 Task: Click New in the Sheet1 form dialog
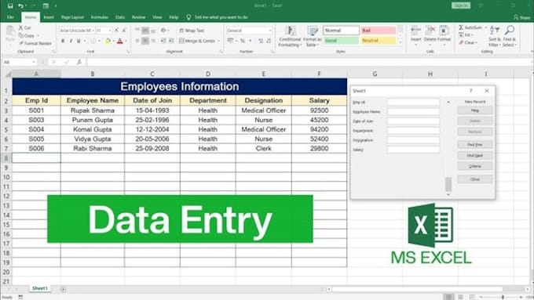click(475, 110)
